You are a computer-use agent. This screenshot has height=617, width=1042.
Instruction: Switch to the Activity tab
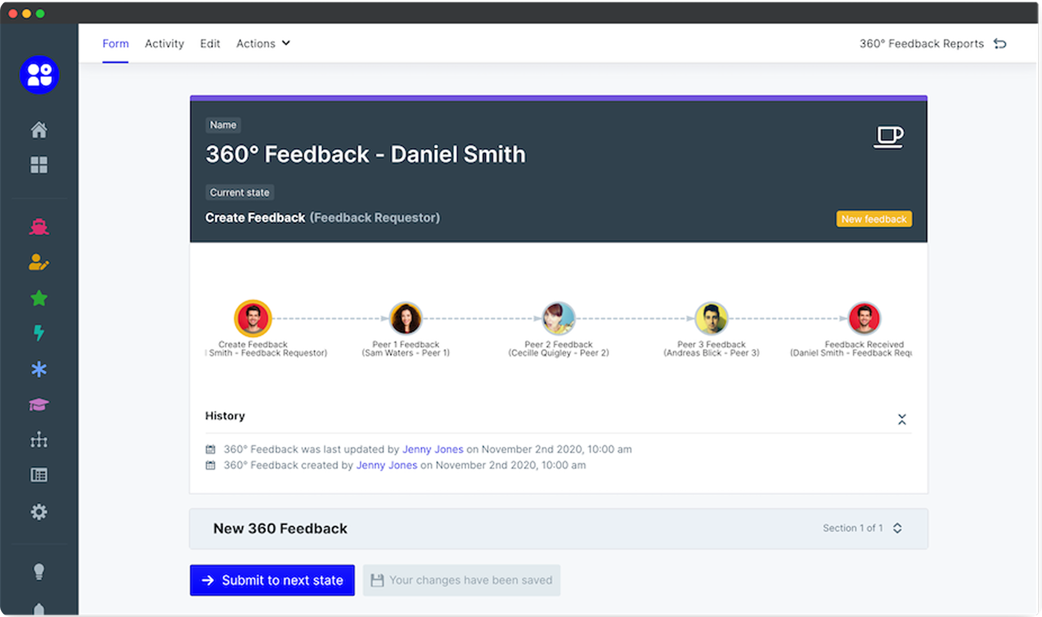[x=164, y=43]
